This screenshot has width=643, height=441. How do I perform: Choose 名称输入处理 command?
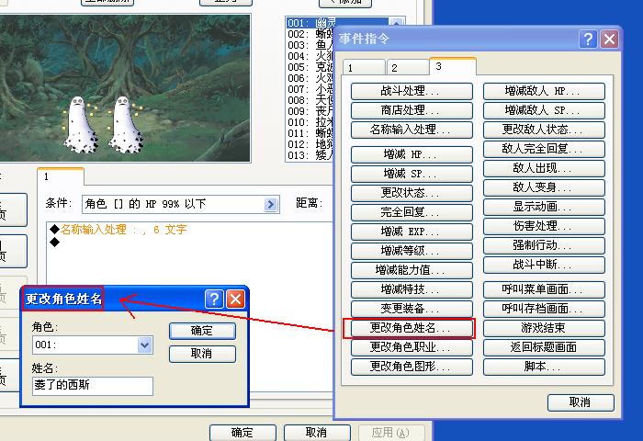(x=412, y=130)
